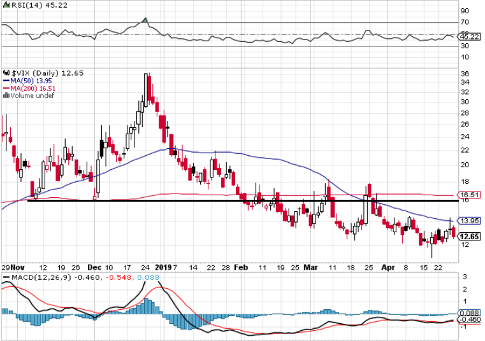The image size is (485, 341).
Task: Click the -0.460 MACD value tag
Action: pos(468,320)
